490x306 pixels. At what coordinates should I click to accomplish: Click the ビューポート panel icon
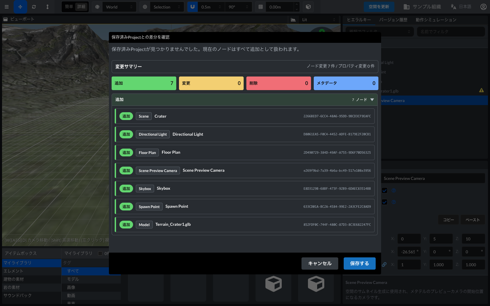[5, 19]
